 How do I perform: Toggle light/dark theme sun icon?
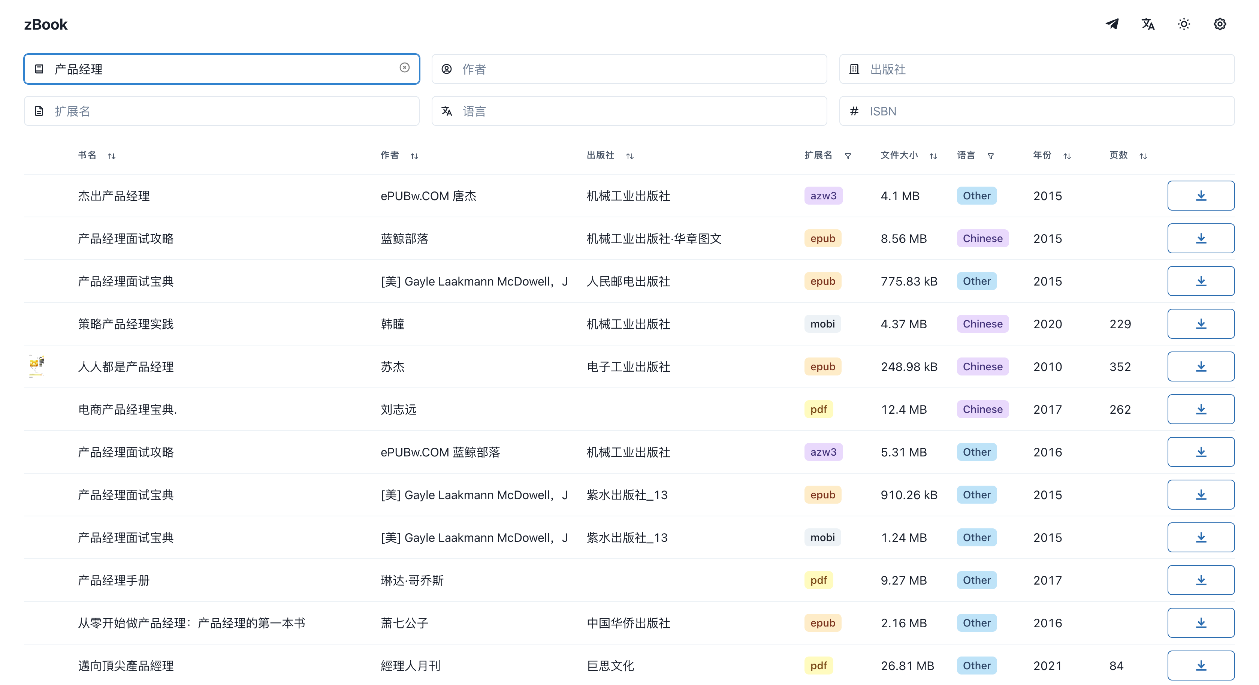point(1184,24)
